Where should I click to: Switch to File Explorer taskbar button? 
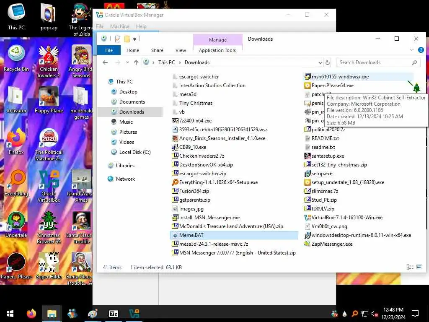click(52, 314)
